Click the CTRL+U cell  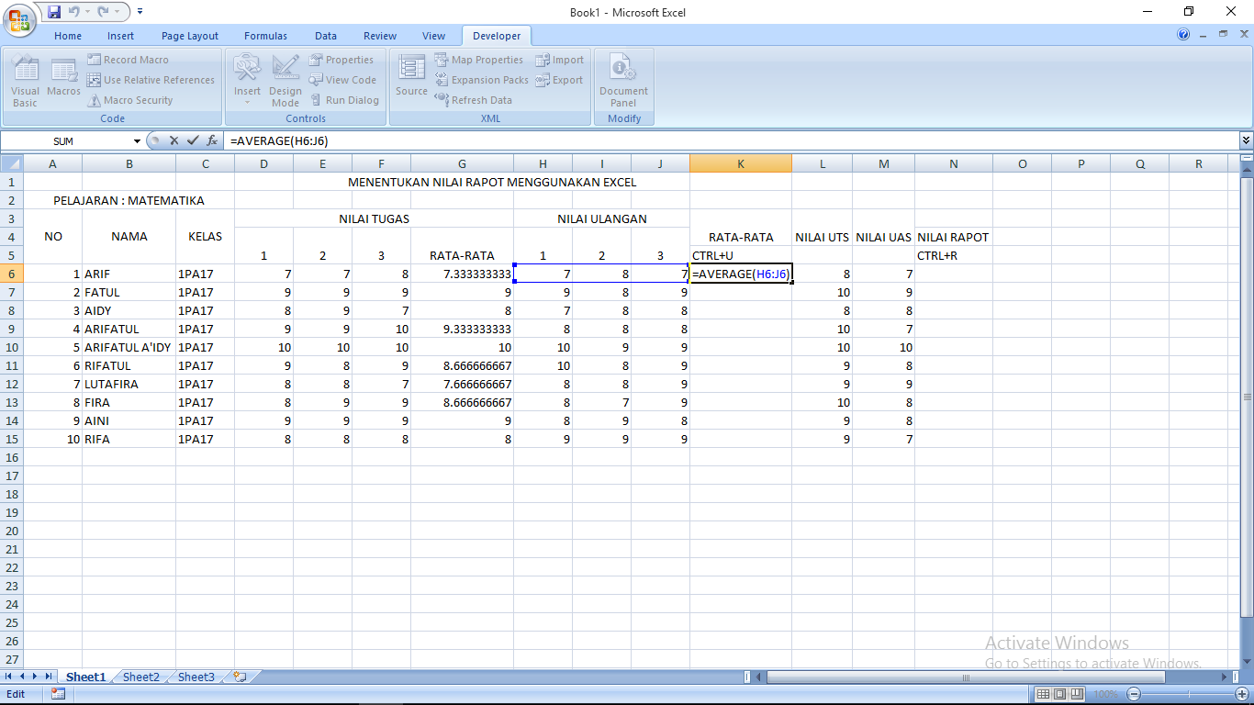741,255
